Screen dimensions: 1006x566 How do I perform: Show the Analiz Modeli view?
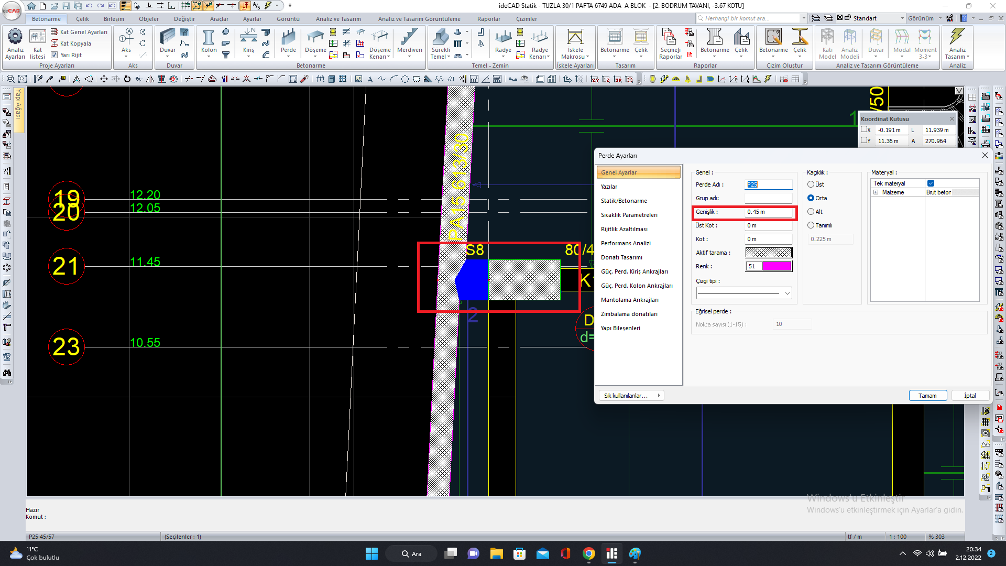coord(849,43)
